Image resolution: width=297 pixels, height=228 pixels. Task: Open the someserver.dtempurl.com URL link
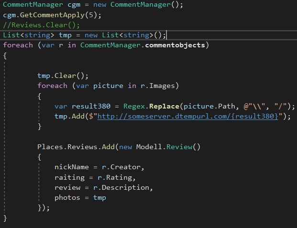click(187, 116)
